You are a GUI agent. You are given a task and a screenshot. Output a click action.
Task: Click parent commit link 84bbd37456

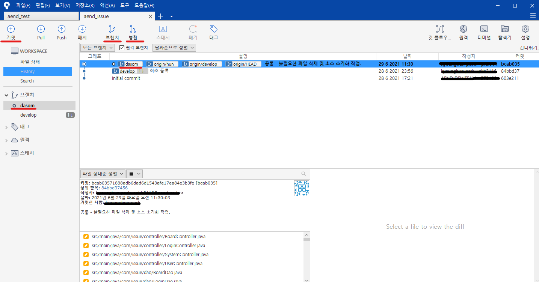[x=115, y=188]
